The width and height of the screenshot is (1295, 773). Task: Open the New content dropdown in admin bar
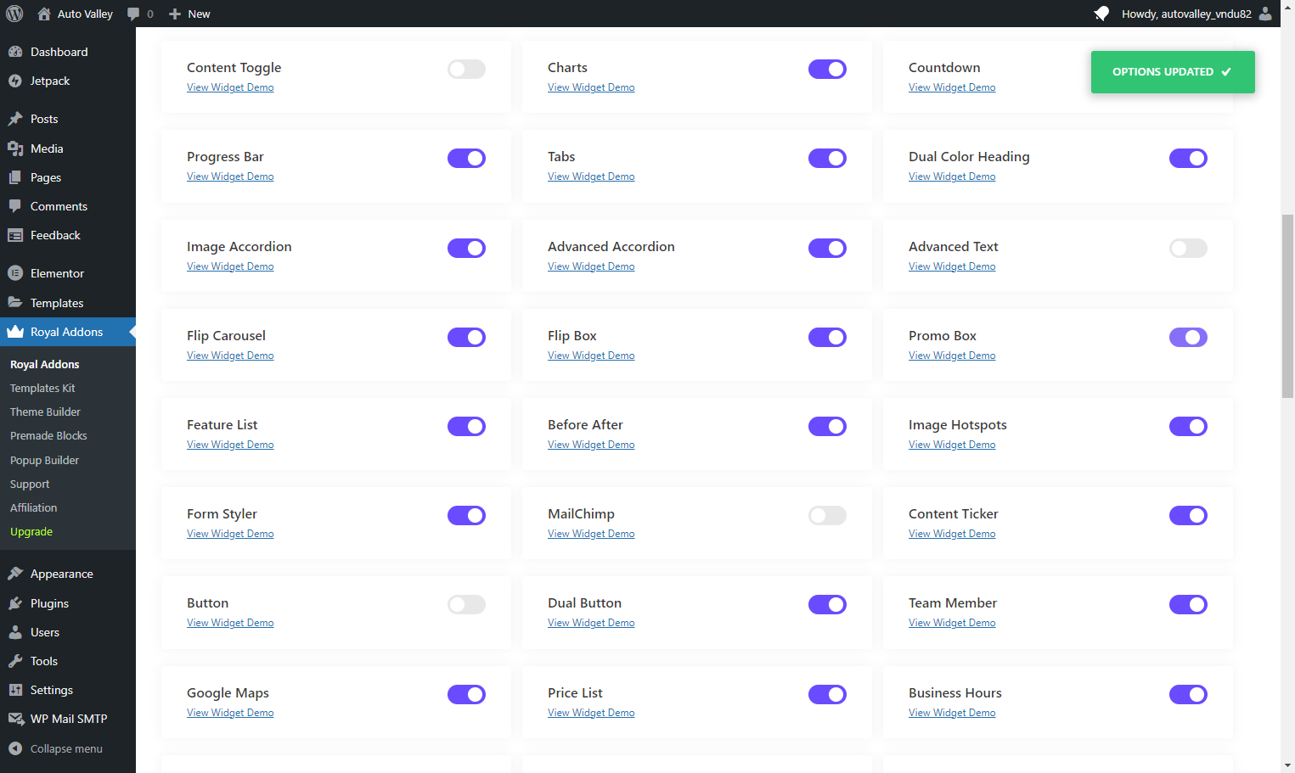coord(189,14)
